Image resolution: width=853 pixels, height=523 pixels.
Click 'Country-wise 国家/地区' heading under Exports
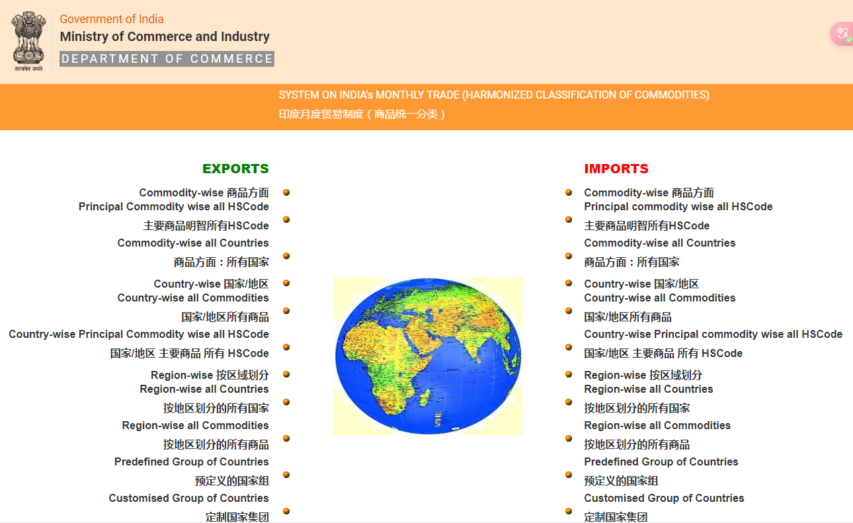click(x=212, y=284)
